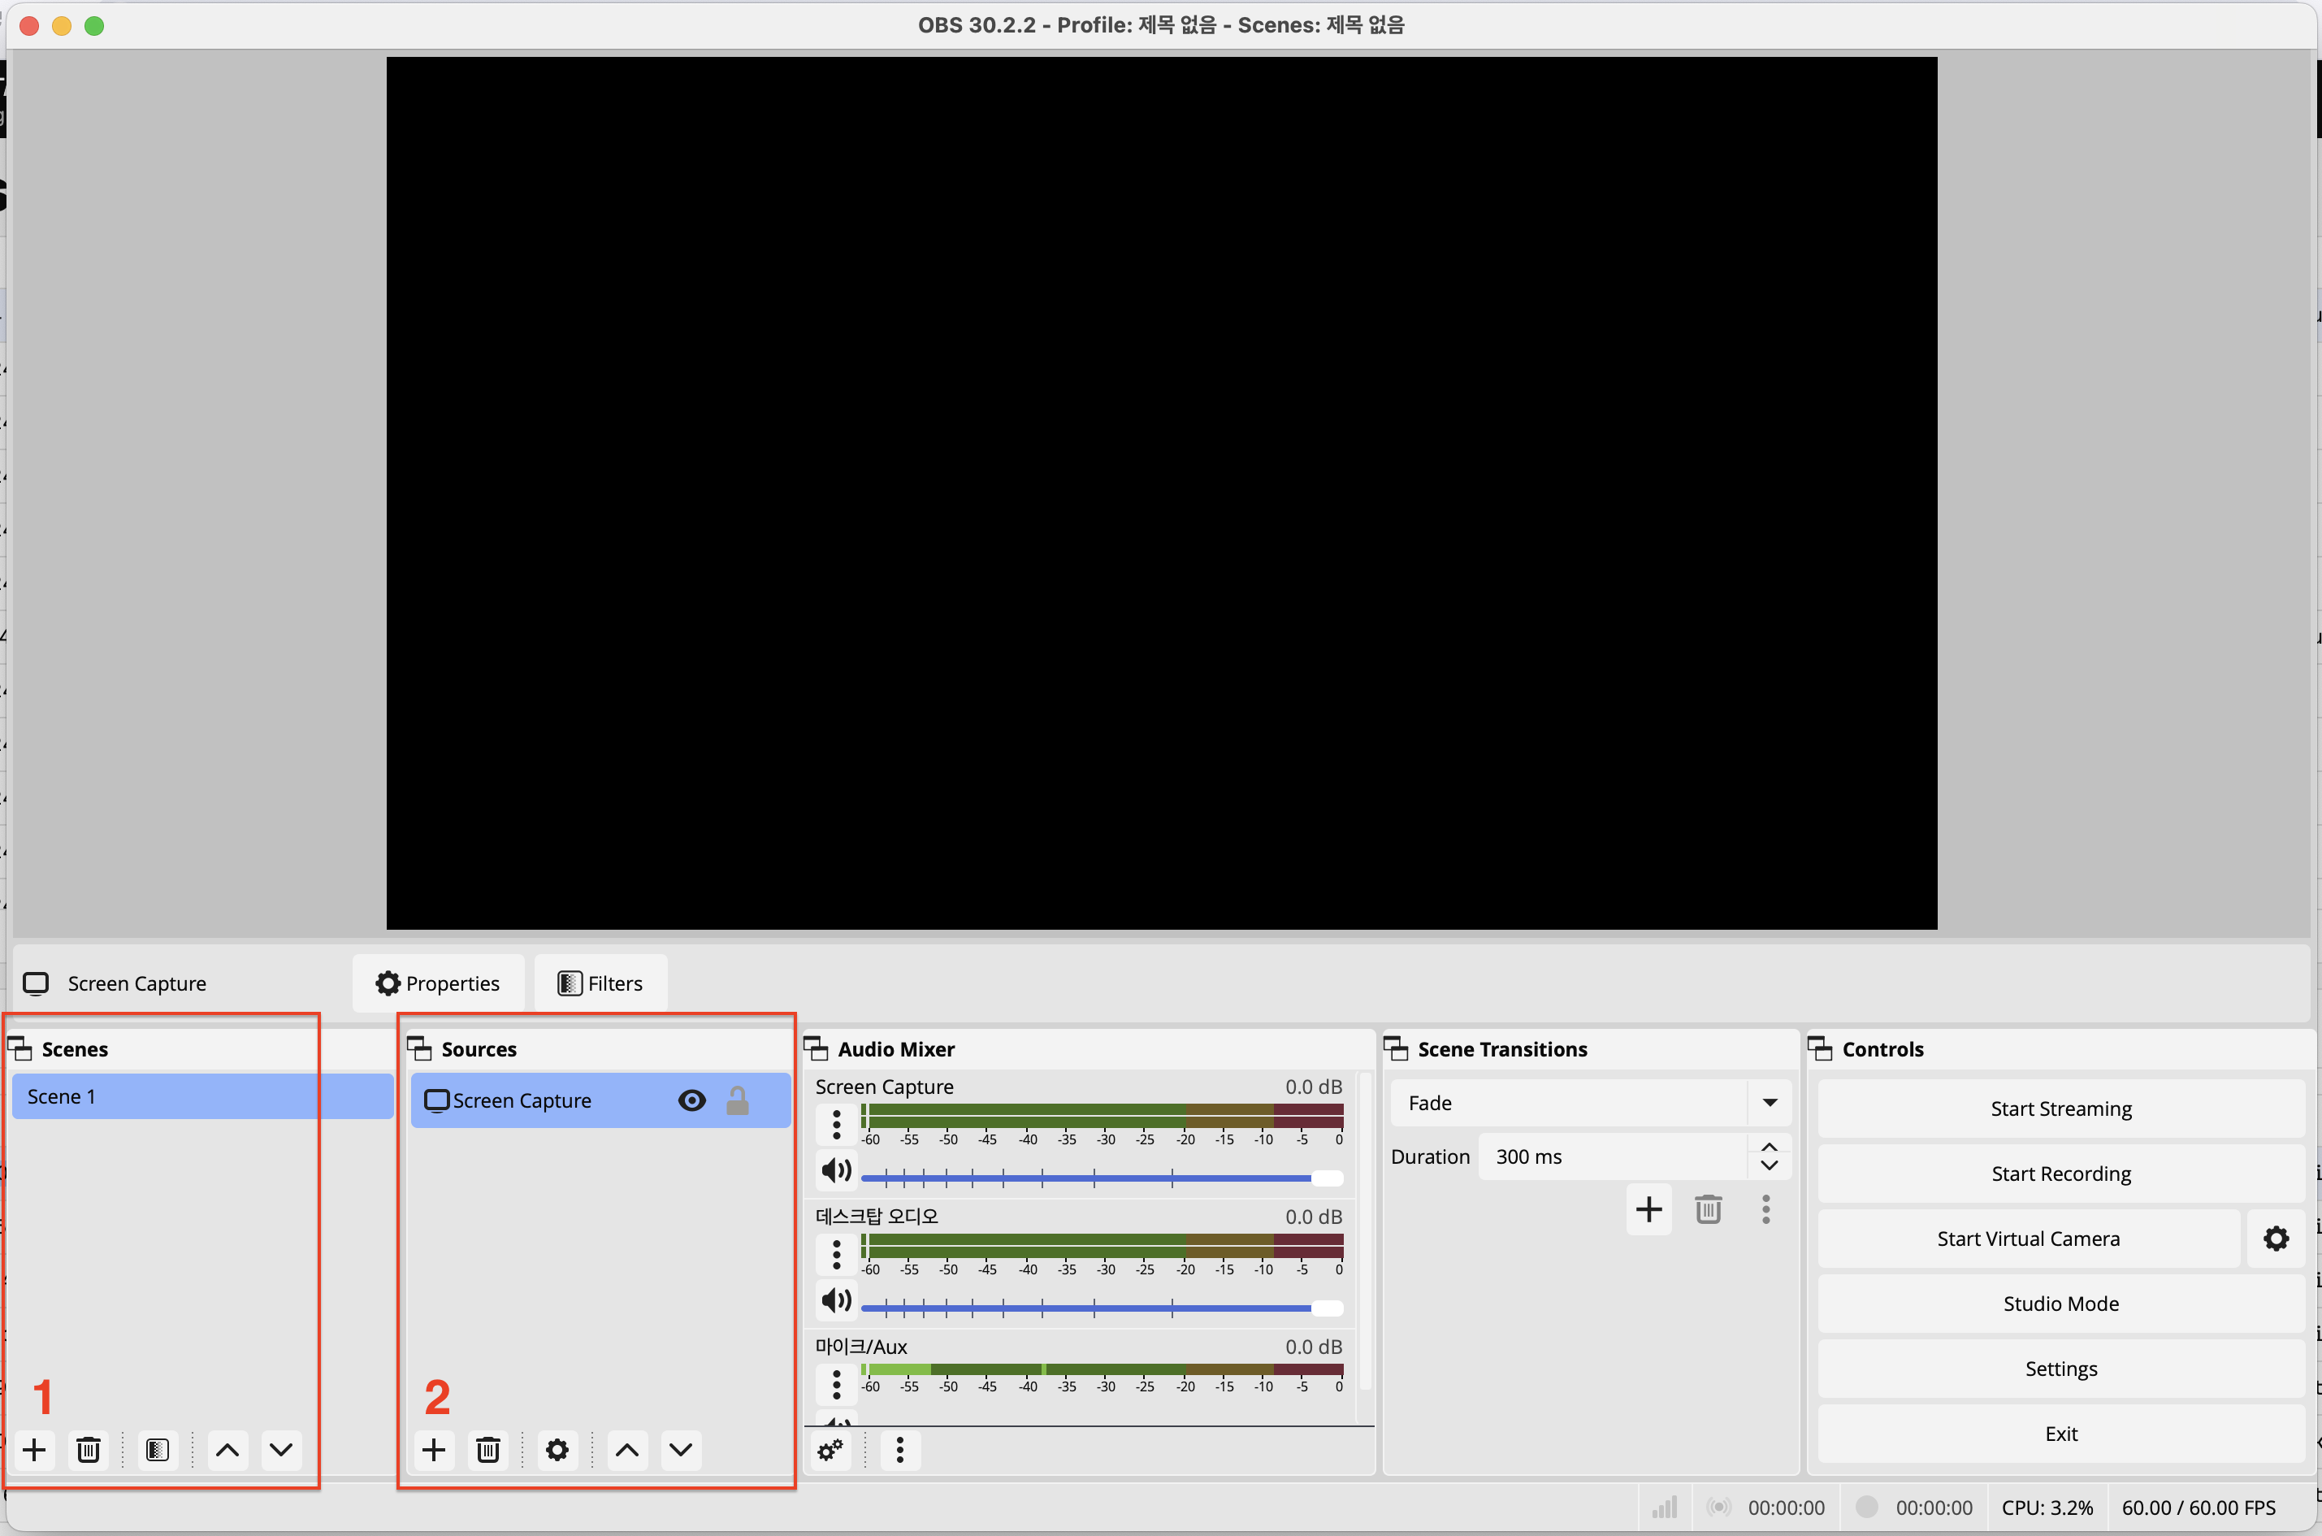
Task: Open Screen Capture audio options menu dots
Action: click(x=836, y=1125)
